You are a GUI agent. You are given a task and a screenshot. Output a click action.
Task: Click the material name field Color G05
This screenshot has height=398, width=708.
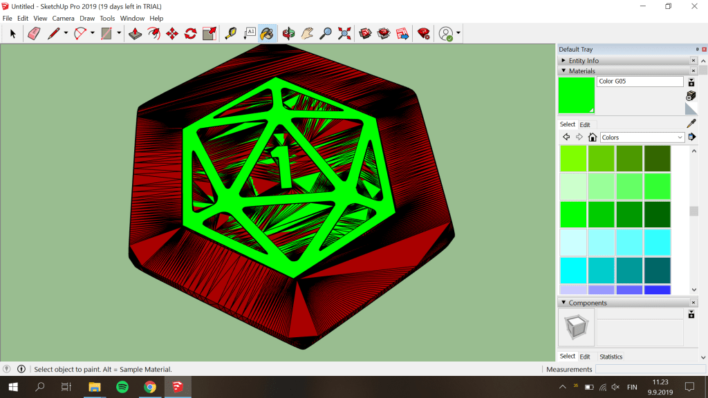(x=640, y=82)
